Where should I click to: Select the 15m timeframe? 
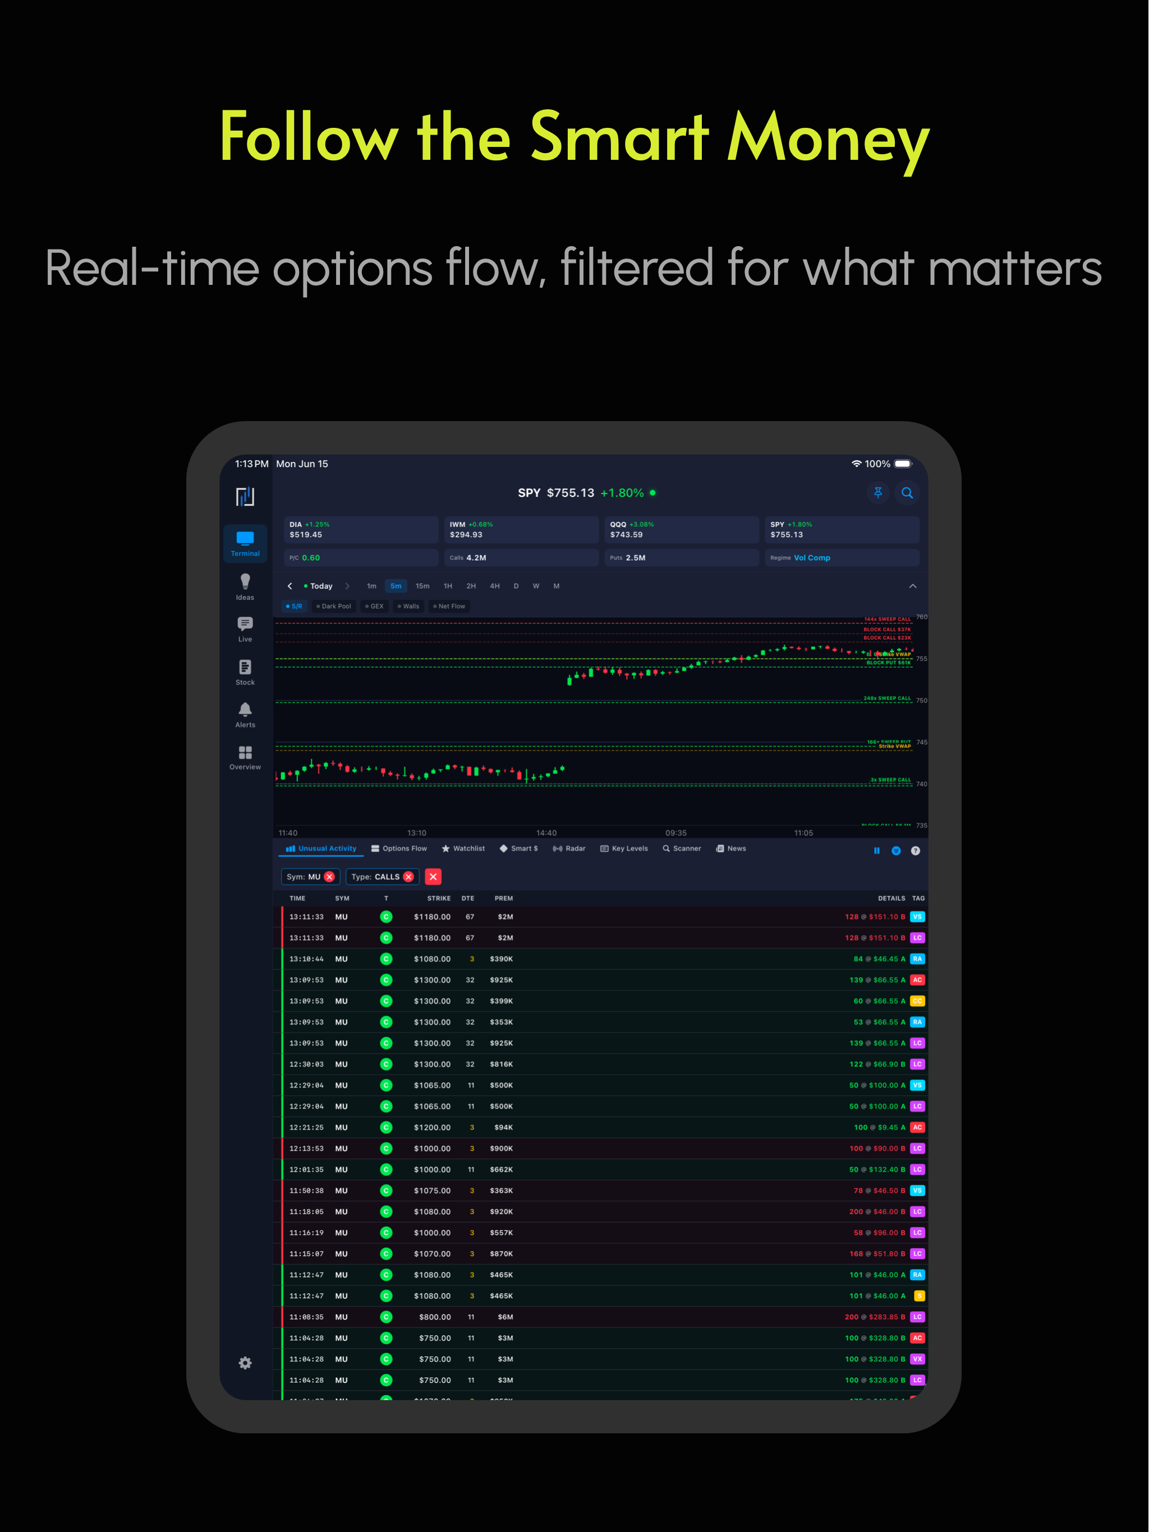click(x=422, y=586)
